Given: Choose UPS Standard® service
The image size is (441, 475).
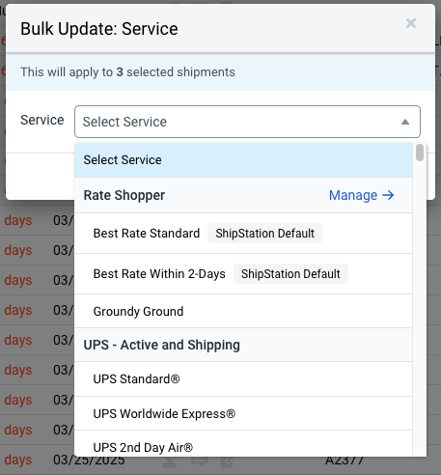Looking at the screenshot, I should [243, 379].
